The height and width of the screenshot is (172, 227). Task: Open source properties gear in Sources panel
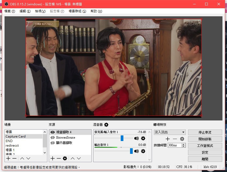click(x=65, y=158)
